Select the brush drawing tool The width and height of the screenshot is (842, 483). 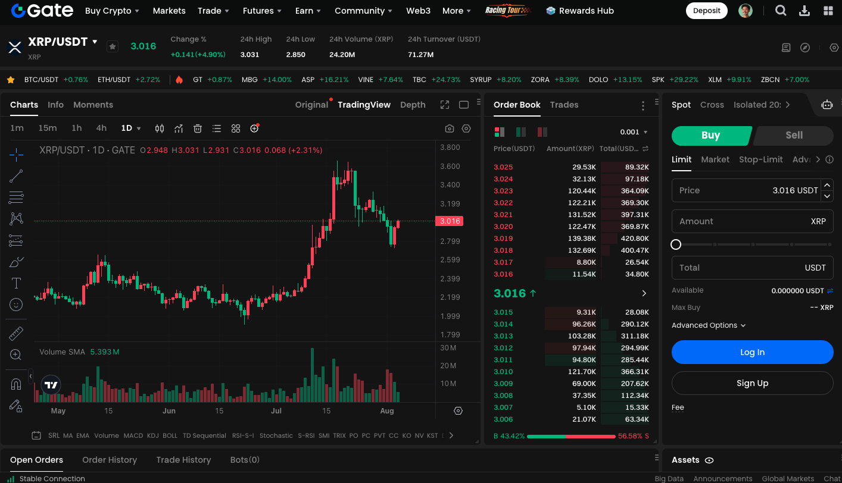click(16, 262)
